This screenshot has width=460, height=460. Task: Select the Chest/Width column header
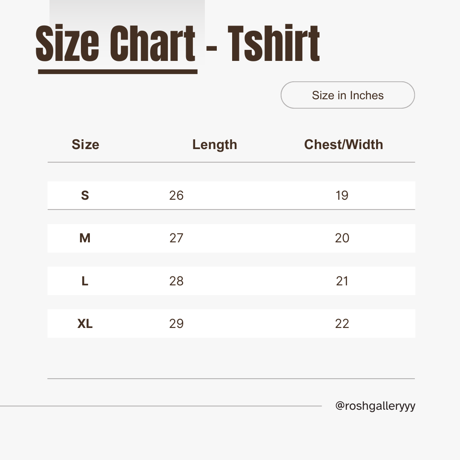coord(344,145)
